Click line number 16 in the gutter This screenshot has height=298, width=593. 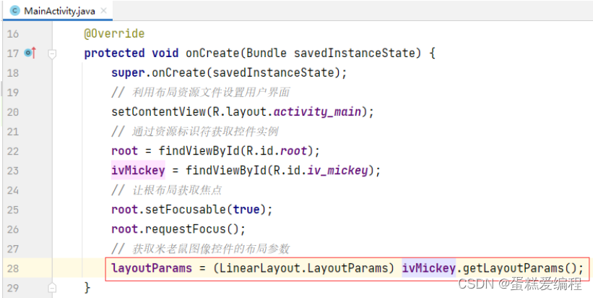pyautogui.click(x=12, y=34)
